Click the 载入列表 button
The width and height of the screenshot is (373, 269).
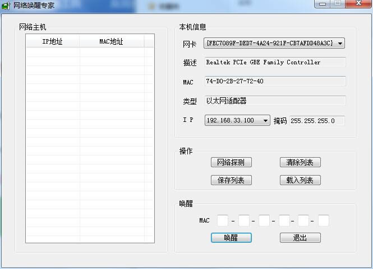pyautogui.click(x=300, y=180)
